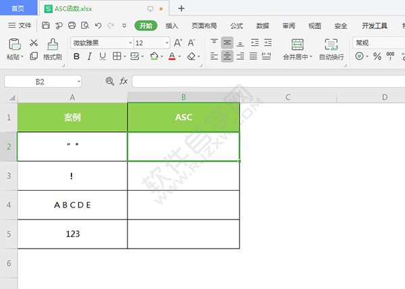The image size is (405, 289).
Task: Apply percent style format
Action: 377,56
